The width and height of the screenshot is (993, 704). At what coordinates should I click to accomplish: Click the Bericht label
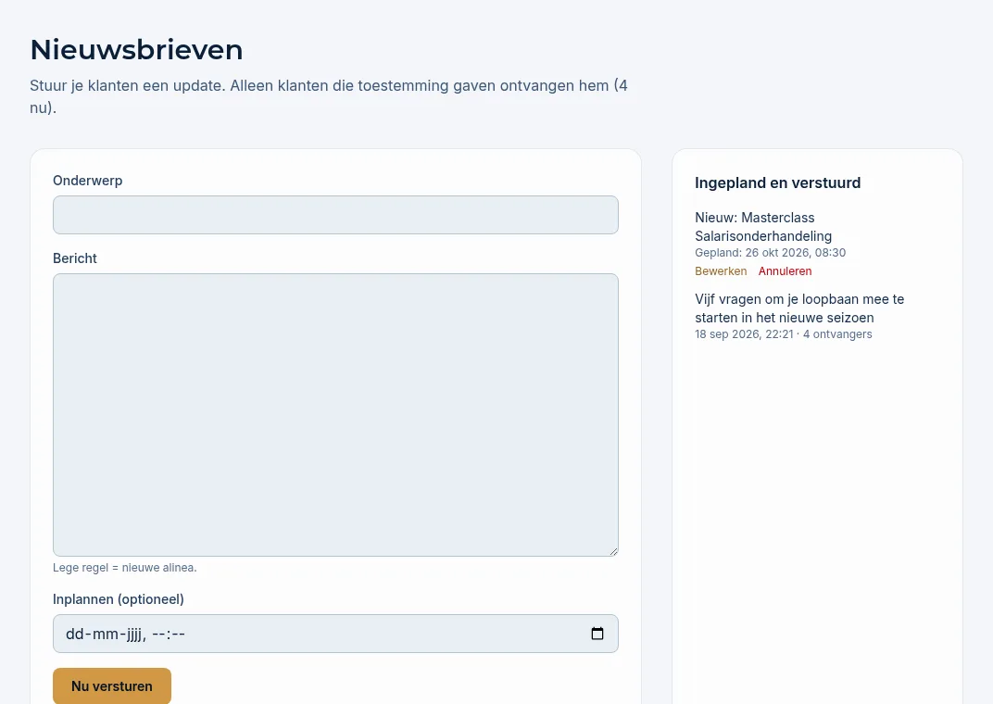point(75,258)
